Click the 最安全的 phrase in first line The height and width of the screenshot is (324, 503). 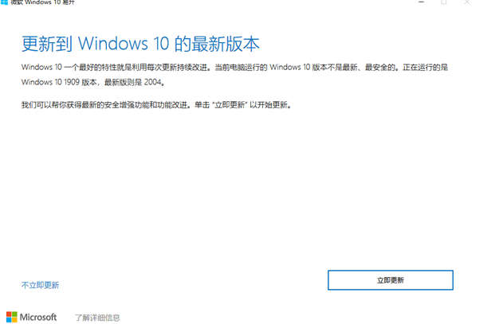pos(380,68)
